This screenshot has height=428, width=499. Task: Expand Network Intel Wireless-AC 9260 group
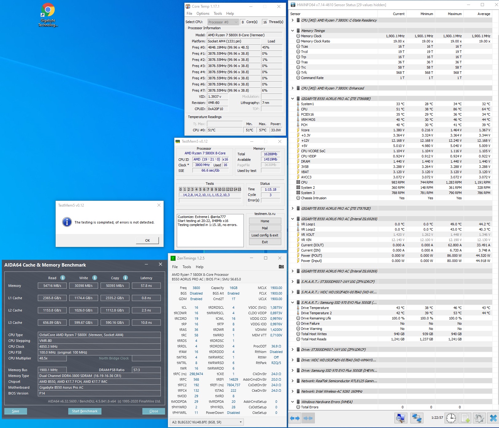292,391
